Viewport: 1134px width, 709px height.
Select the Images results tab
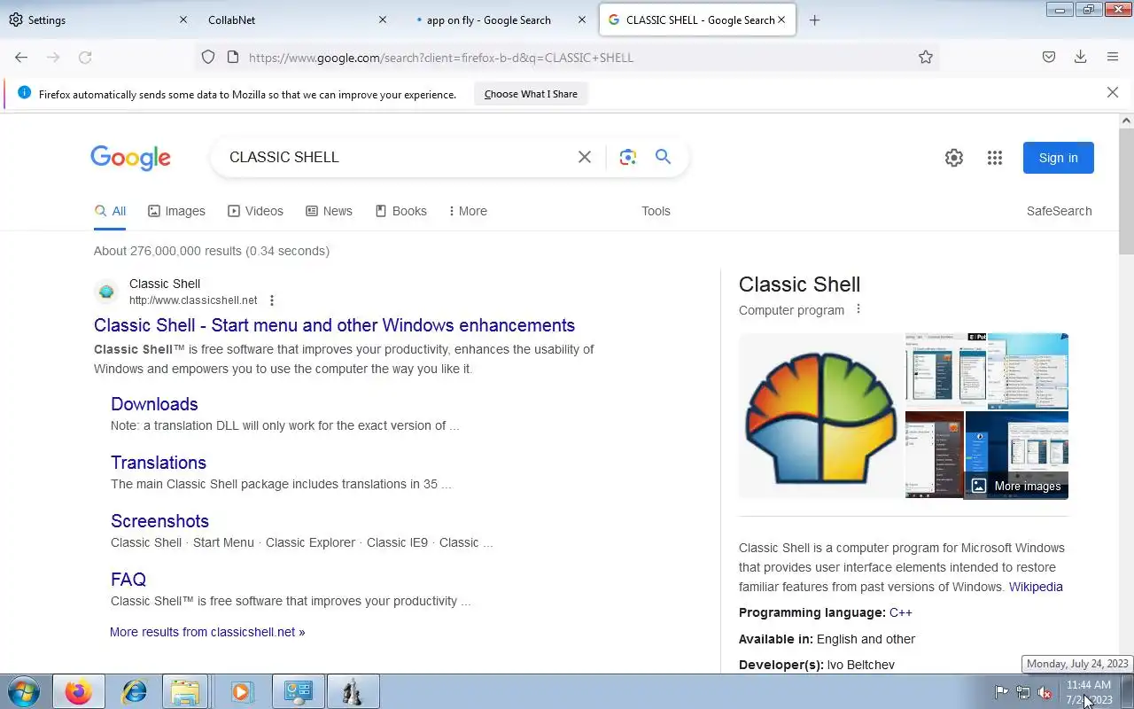[x=176, y=211]
